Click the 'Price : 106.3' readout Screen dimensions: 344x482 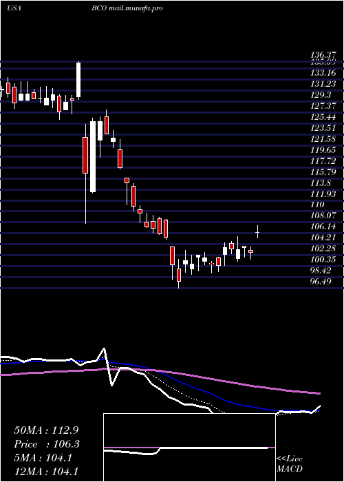tap(47, 444)
